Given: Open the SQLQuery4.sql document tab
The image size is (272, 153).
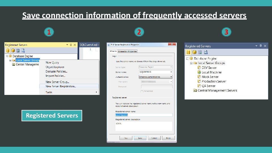Looking at the screenshot, I should click(89, 45).
